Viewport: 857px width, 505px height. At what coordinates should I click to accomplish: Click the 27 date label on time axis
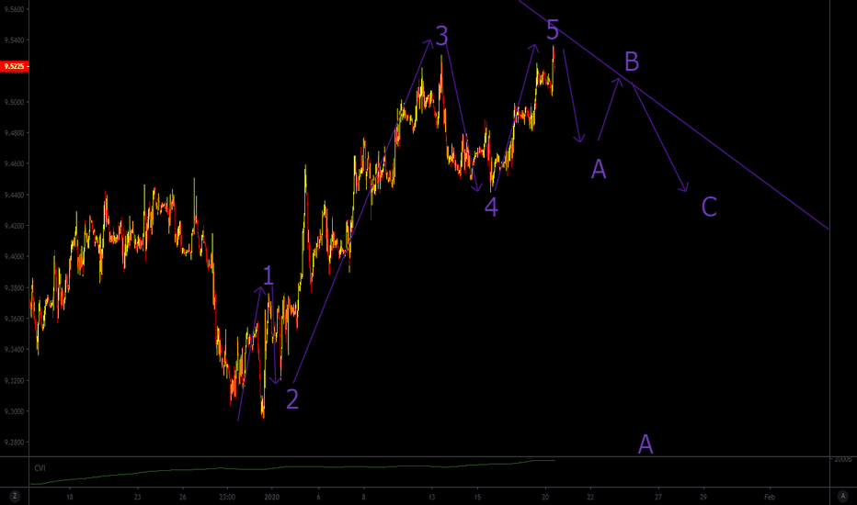click(x=658, y=497)
